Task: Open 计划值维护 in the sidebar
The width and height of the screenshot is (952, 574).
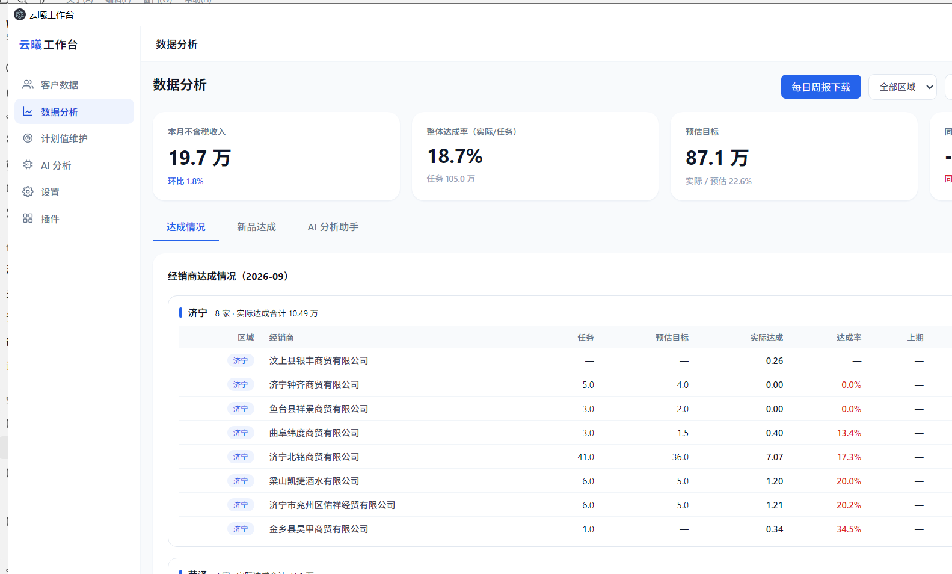Action: (74, 138)
